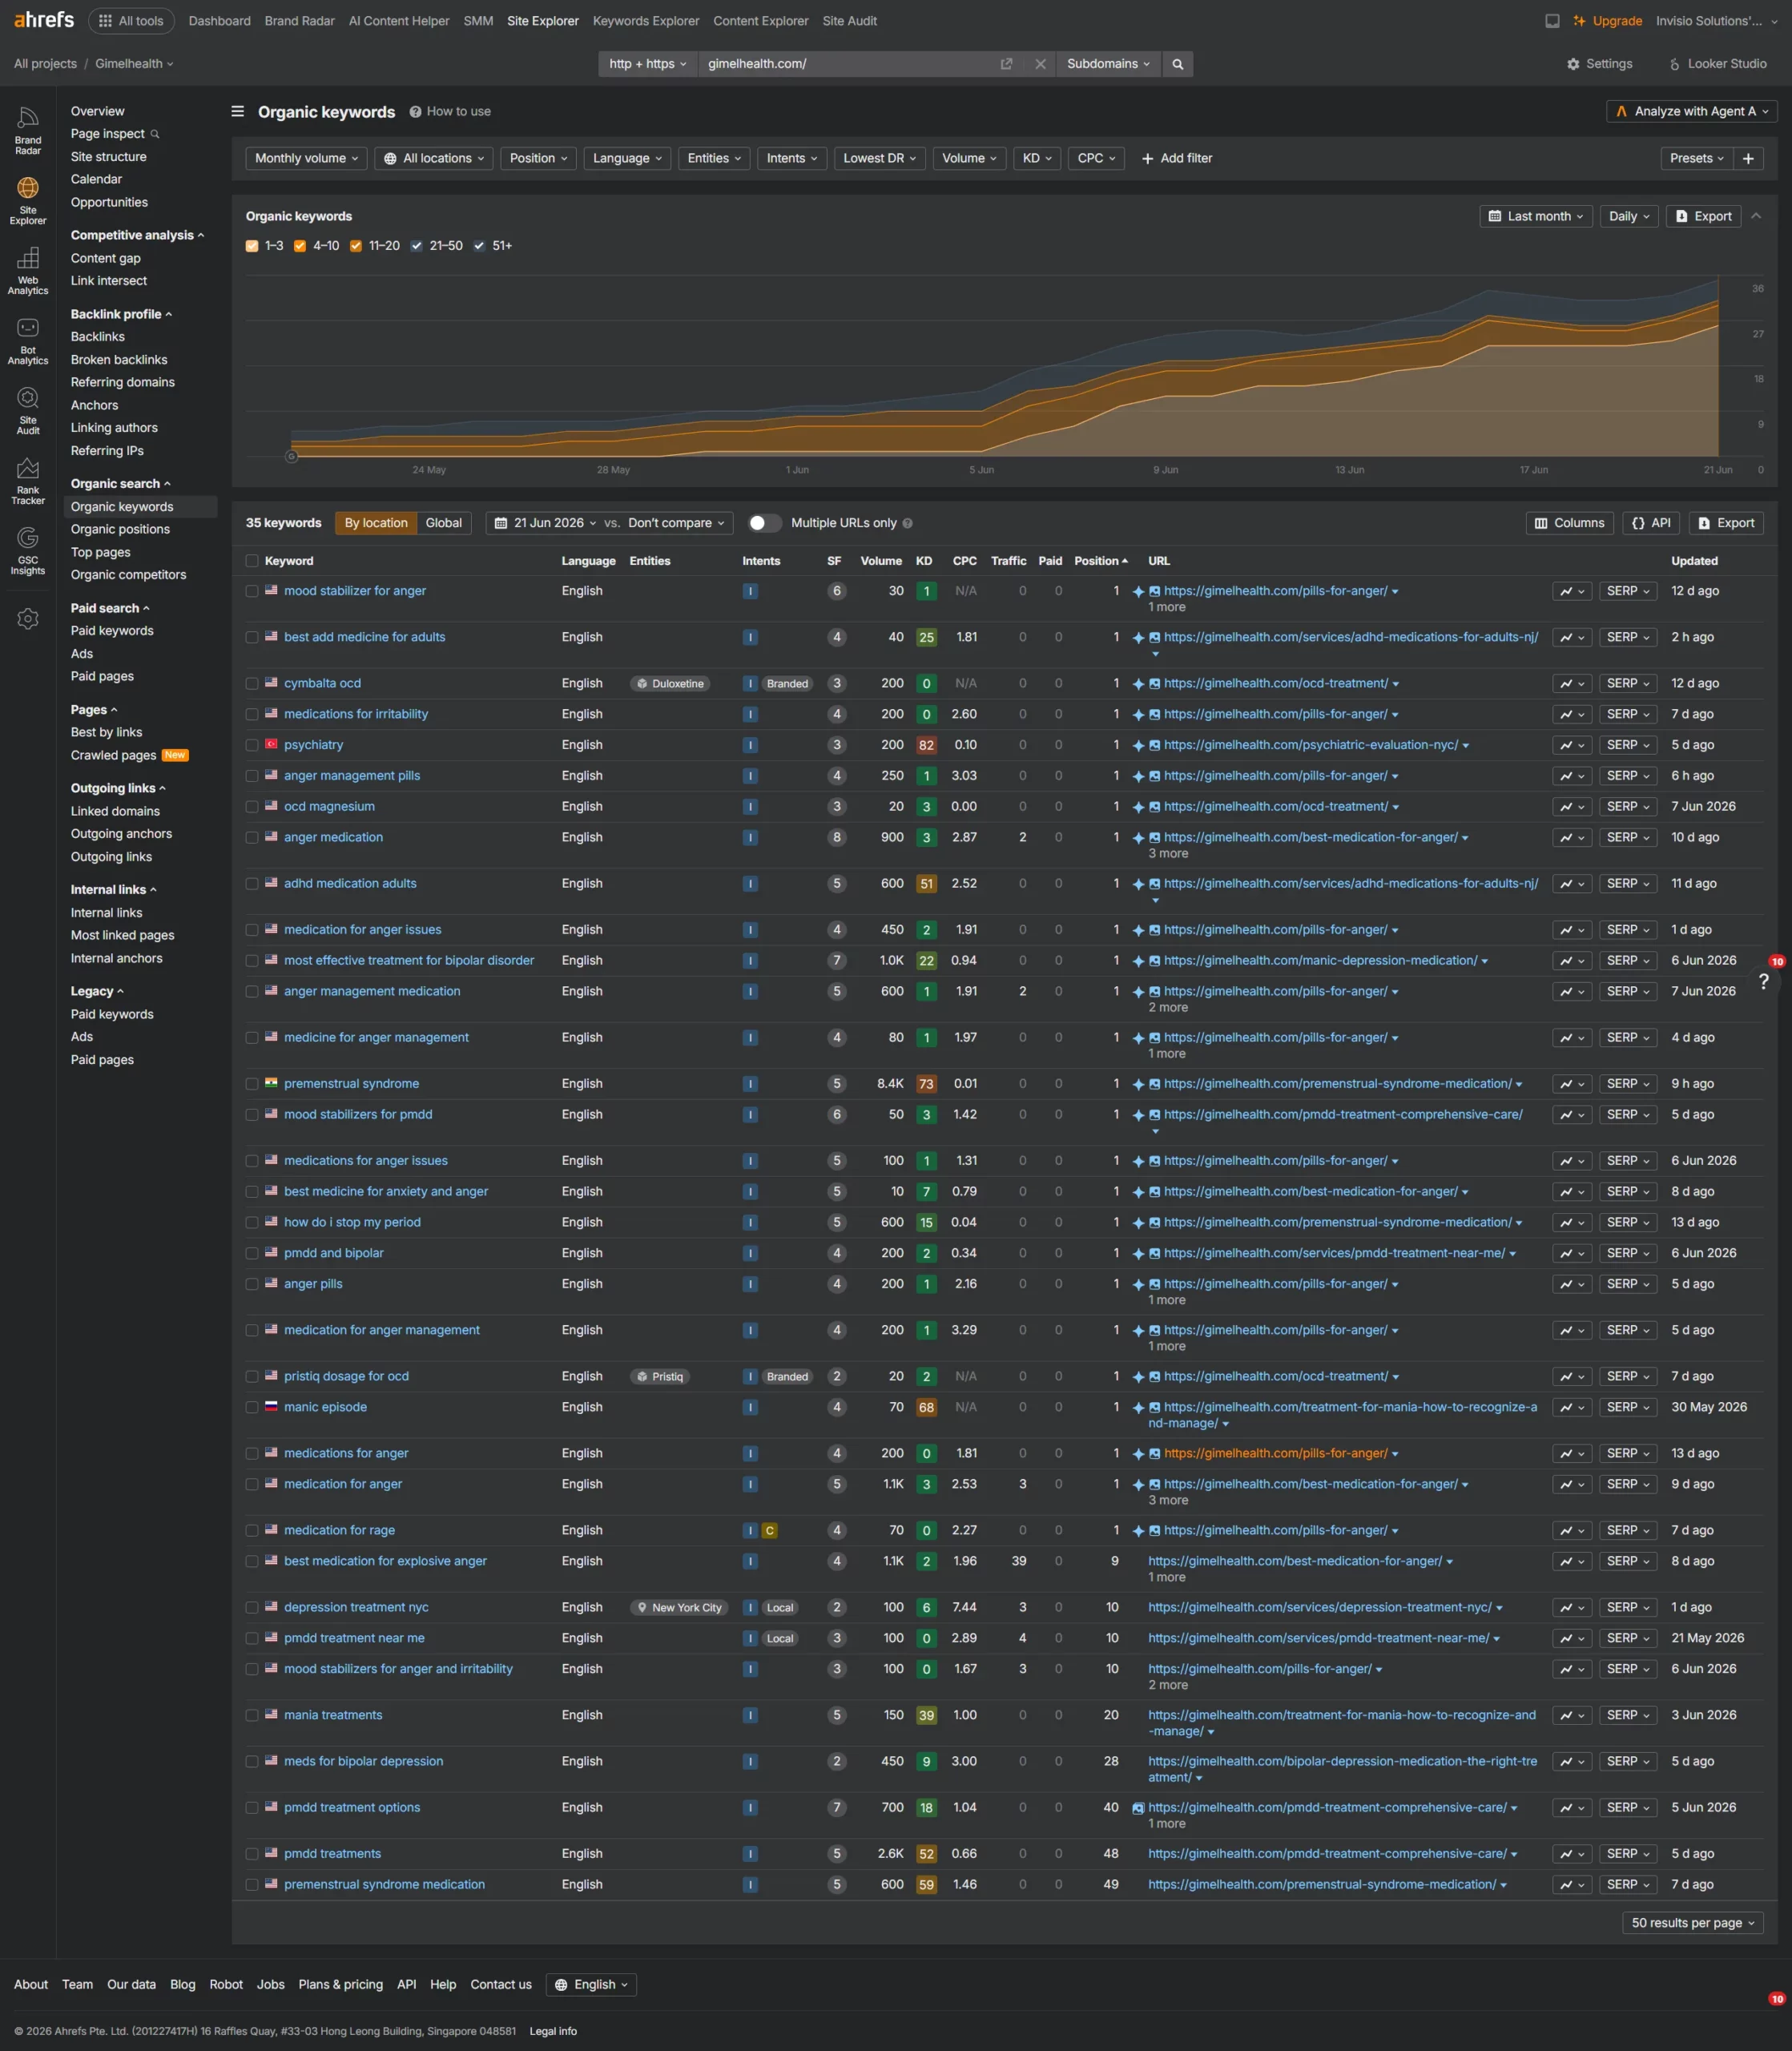Open Backlinks in sidebar
Image resolution: width=1792 pixels, height=2051 pixels.
98,337
